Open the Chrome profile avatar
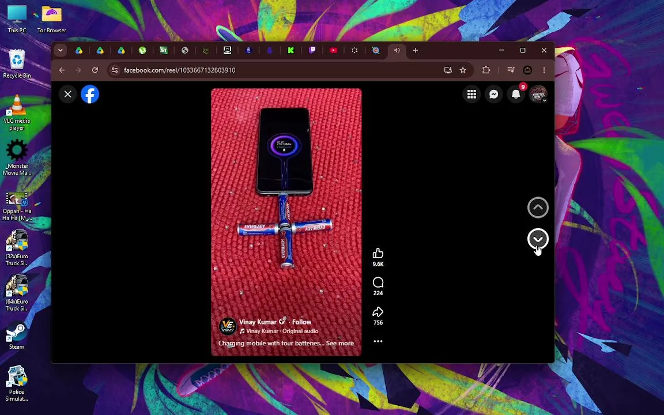 tap(527, 70)
